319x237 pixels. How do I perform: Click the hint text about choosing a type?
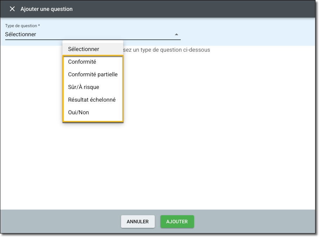coord(167,50)
